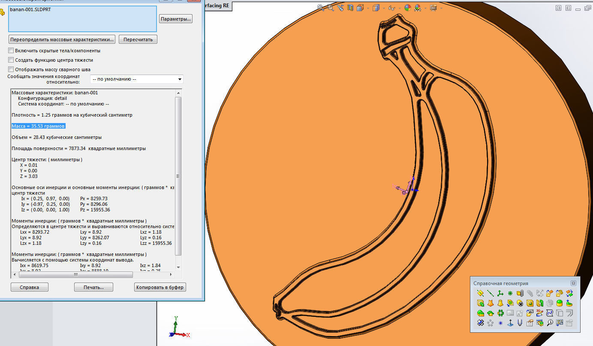Click the Split bodies icon
593x346 pixels.
(540, 303)
